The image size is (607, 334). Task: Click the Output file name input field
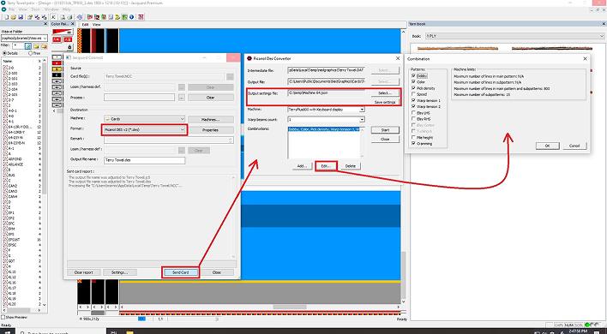pos(144,159)
